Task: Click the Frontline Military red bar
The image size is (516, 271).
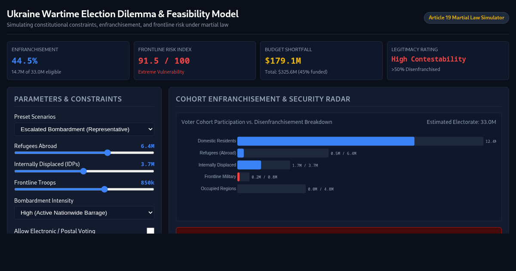Action: click(x=239, y=177)
